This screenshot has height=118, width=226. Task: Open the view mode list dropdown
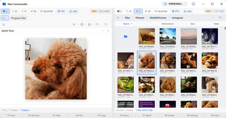[75, 25]
